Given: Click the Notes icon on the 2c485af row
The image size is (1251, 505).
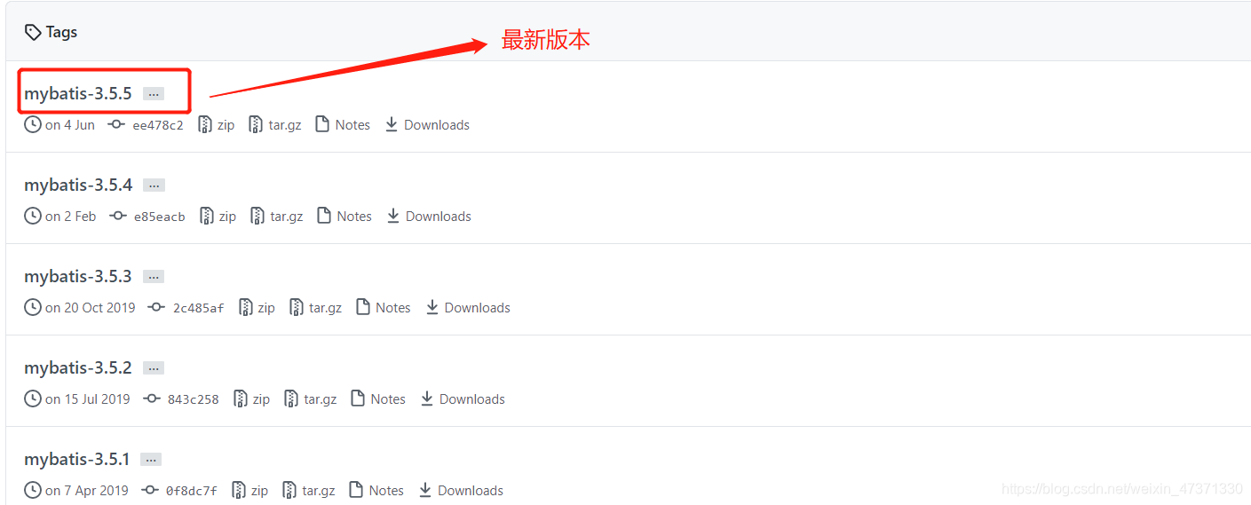Looking at the screenshot, I should point(363,308).
